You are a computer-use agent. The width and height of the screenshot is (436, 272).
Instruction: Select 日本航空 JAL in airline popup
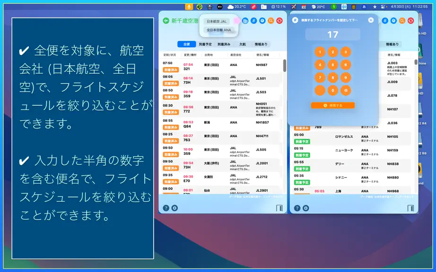coord(217,21)
